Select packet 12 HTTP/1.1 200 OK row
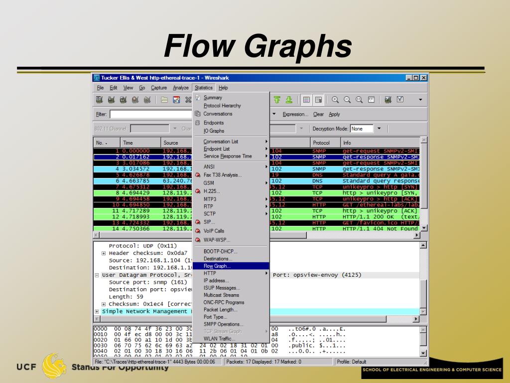 [x=256, y=217]
